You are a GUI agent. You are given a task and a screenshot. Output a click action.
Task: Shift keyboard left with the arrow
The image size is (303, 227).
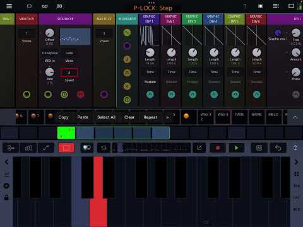(7, 162)
